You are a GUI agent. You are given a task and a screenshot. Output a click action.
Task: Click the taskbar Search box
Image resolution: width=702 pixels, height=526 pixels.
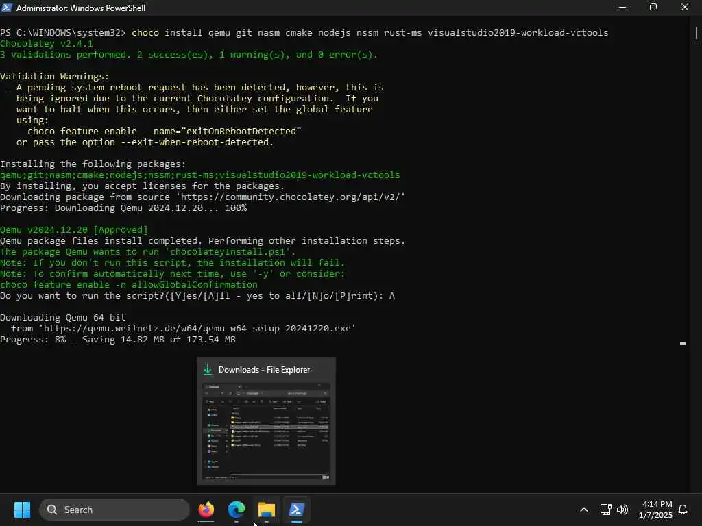tap(114, 510)
